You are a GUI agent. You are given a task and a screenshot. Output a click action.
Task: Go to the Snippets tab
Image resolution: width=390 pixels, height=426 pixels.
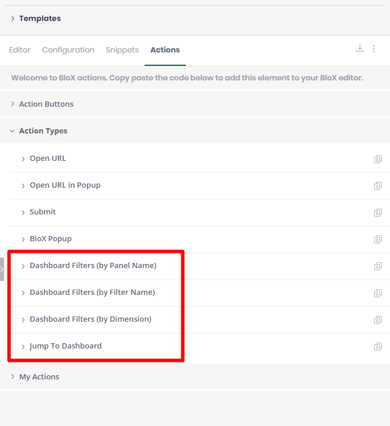point(122,50)
